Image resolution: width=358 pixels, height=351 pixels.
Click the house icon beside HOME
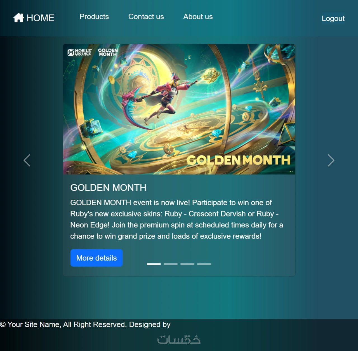18,18
